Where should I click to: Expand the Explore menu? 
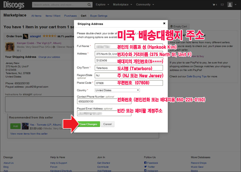pos(102,5)
